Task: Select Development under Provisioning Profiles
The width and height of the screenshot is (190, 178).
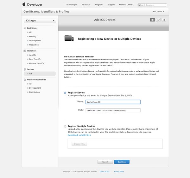Action: click(x=35, y=88)
